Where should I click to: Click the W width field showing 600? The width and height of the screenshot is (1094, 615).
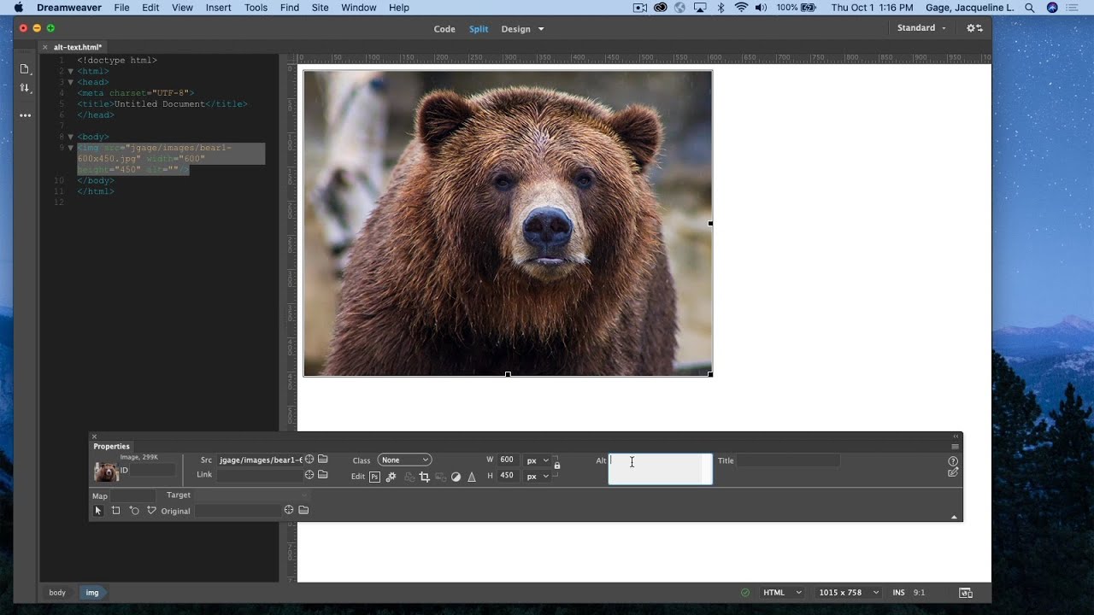[x=509, y=460]
